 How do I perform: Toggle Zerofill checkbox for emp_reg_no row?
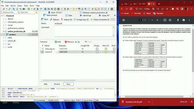point(114,49)
